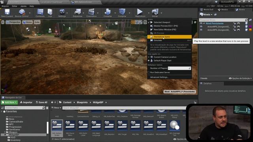
Task: Open the Esquemas blueprints icon
Action: pos(77,13)
